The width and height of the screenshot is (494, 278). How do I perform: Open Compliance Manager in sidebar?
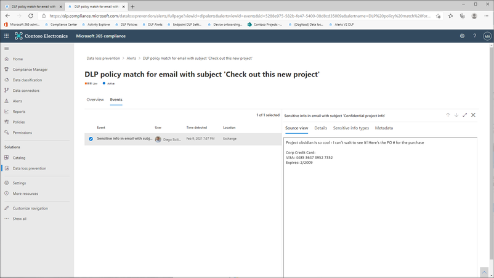30,69
